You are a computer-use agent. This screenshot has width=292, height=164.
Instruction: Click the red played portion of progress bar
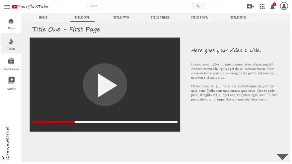tap(54, 122)
